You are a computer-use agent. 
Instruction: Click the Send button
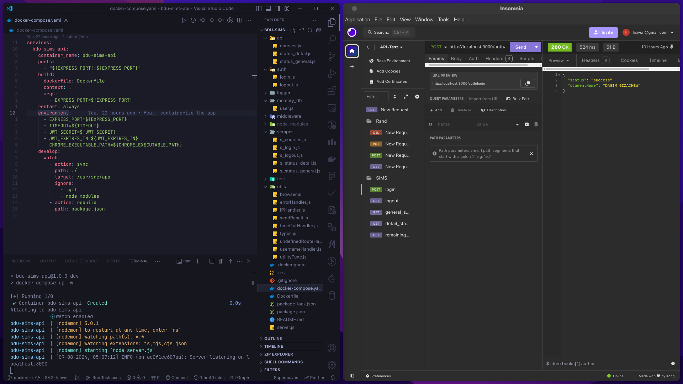(x=520, y=47)
